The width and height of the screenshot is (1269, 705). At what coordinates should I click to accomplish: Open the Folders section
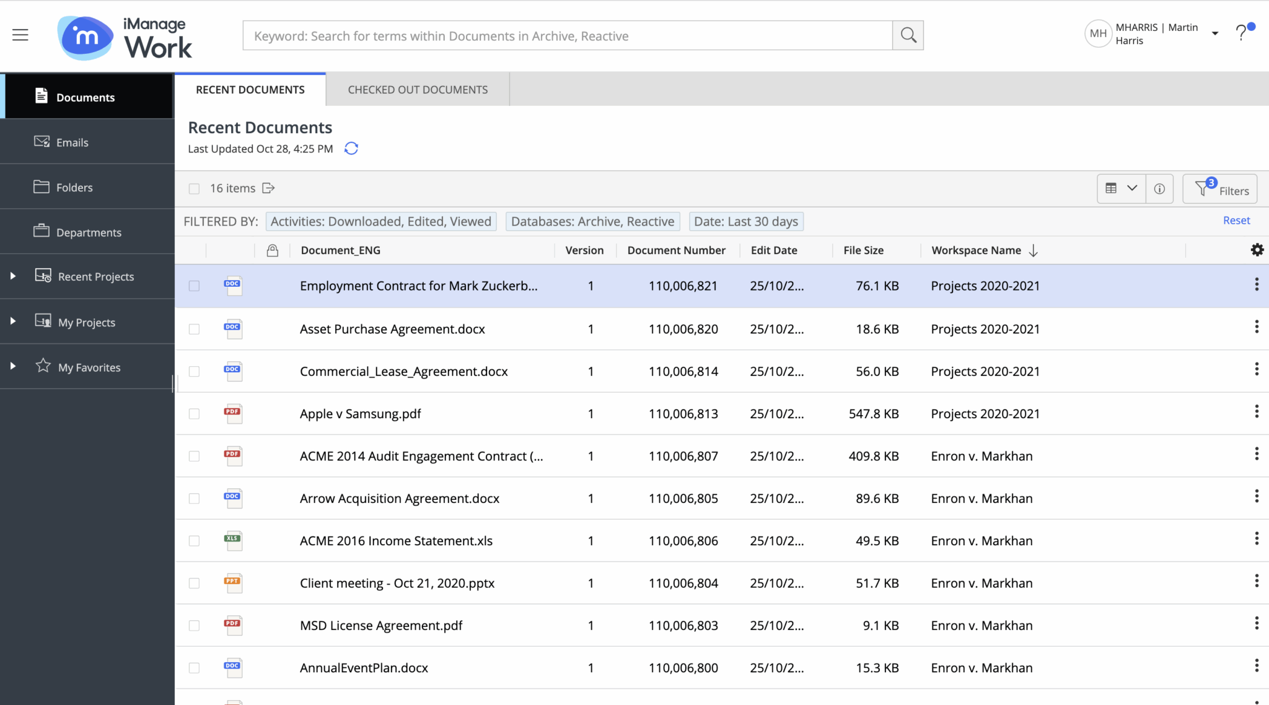click(74, 186)
